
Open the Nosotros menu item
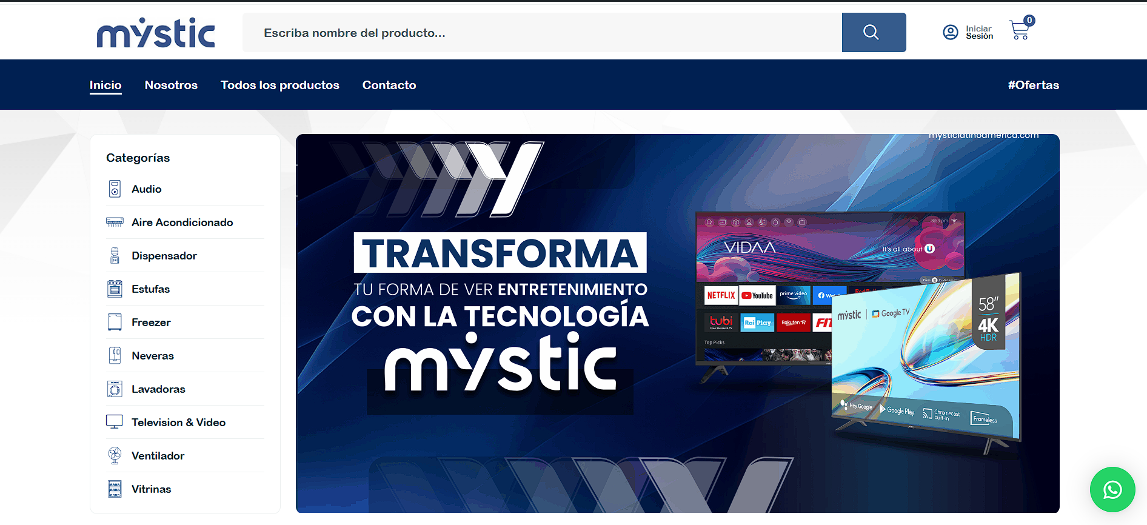(x=171, y=85)
